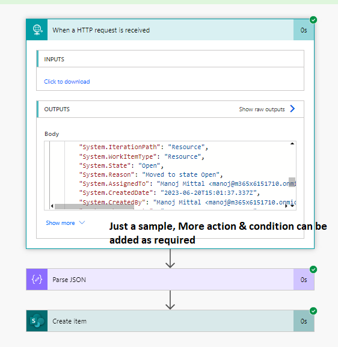
Task: Click the HTTP request trigger globe icon
Action: [x=37, y=29]
